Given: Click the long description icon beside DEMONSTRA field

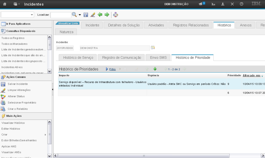Looking at the screenshot, I should pos(153,48).
